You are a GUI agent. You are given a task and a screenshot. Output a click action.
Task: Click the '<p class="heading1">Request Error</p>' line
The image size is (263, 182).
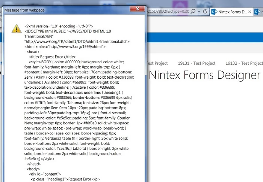(65, 179)
